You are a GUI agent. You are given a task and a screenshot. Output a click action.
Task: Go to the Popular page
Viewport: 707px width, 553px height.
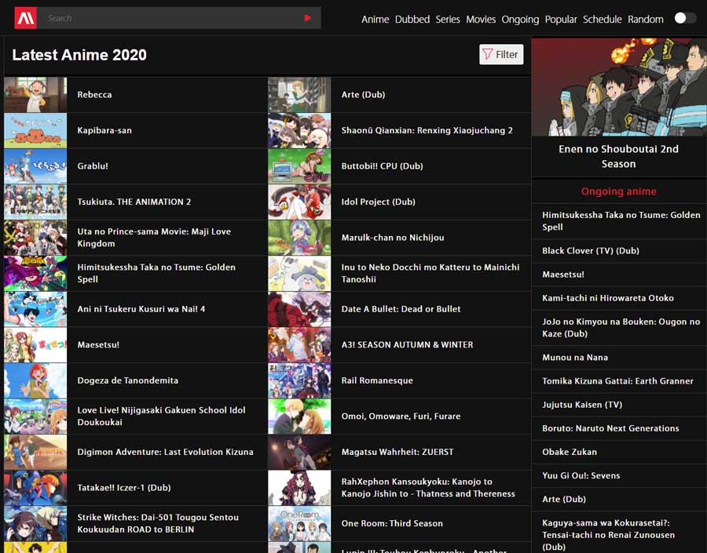[x=561, y=20]
